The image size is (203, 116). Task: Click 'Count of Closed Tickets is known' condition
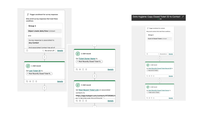click(x=160, y=39)
